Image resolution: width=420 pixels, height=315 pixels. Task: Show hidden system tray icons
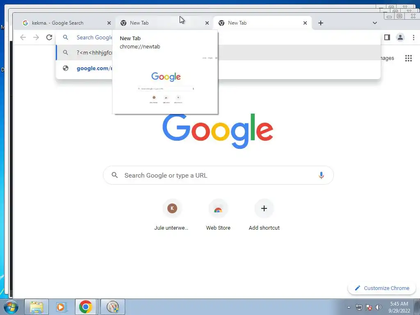click(x=349, y=307)
